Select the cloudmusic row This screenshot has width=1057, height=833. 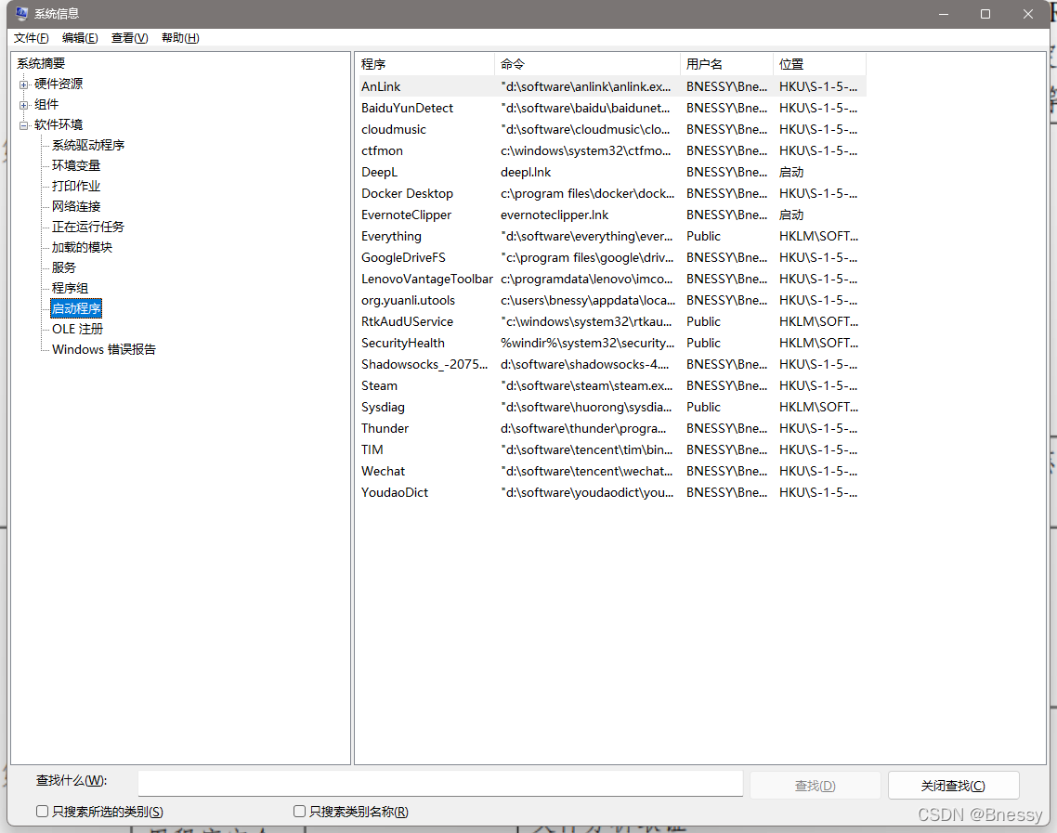point(611,129)
